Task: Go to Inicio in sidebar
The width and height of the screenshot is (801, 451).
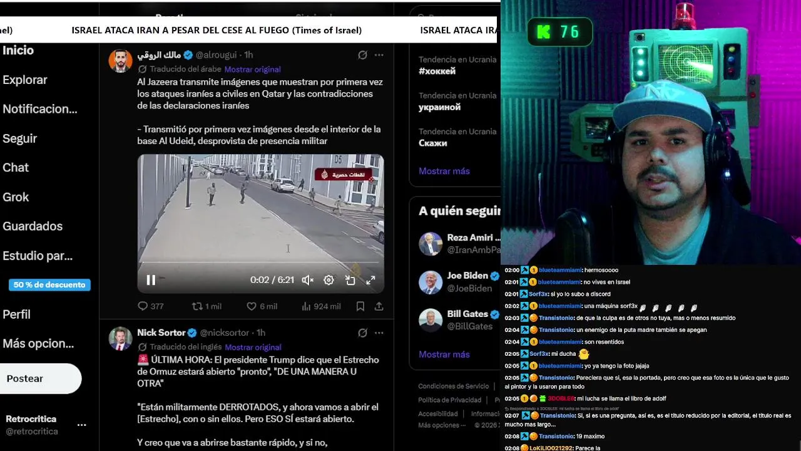Action: pyautogui.click(x=18, y=50)
